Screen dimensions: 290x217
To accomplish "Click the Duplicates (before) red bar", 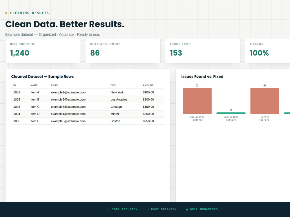I will (197, 101).
